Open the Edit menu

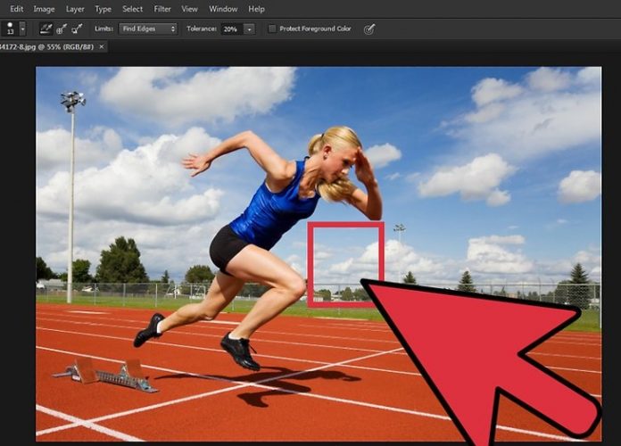[17, 9]
